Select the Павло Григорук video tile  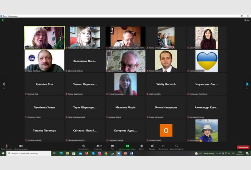pyautogui.click(x=45, y=61)
